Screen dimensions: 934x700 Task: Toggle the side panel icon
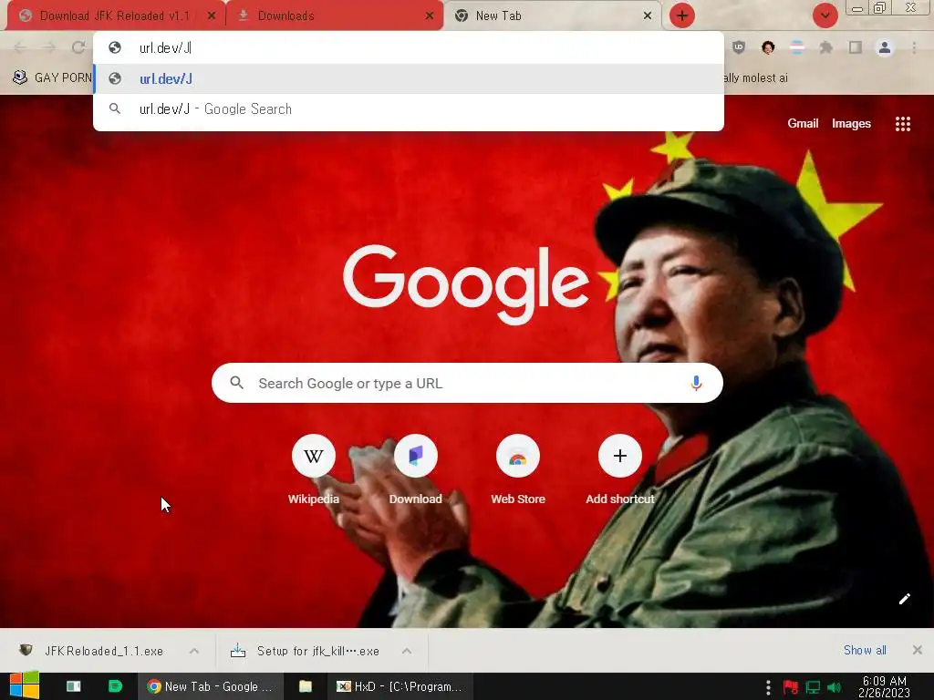pyautogui.click(x=856, y=47)
